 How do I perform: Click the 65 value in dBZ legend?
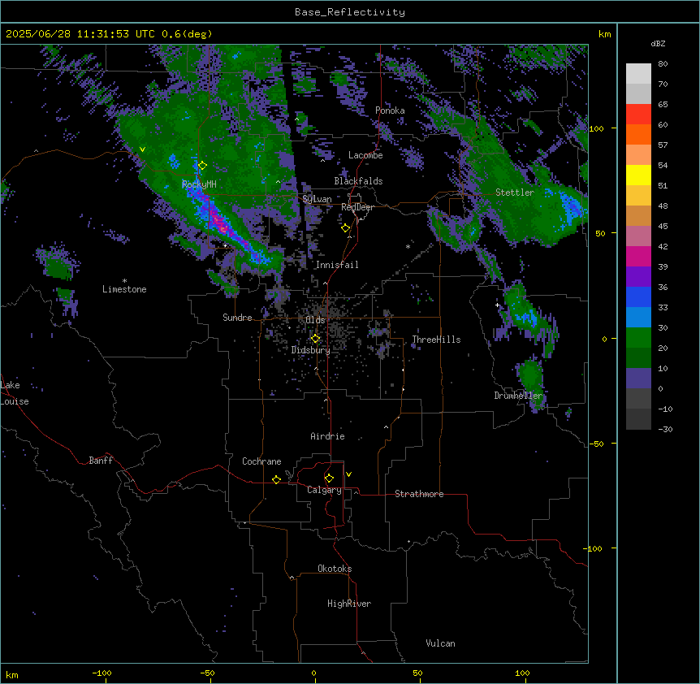(x=663, y=105)
